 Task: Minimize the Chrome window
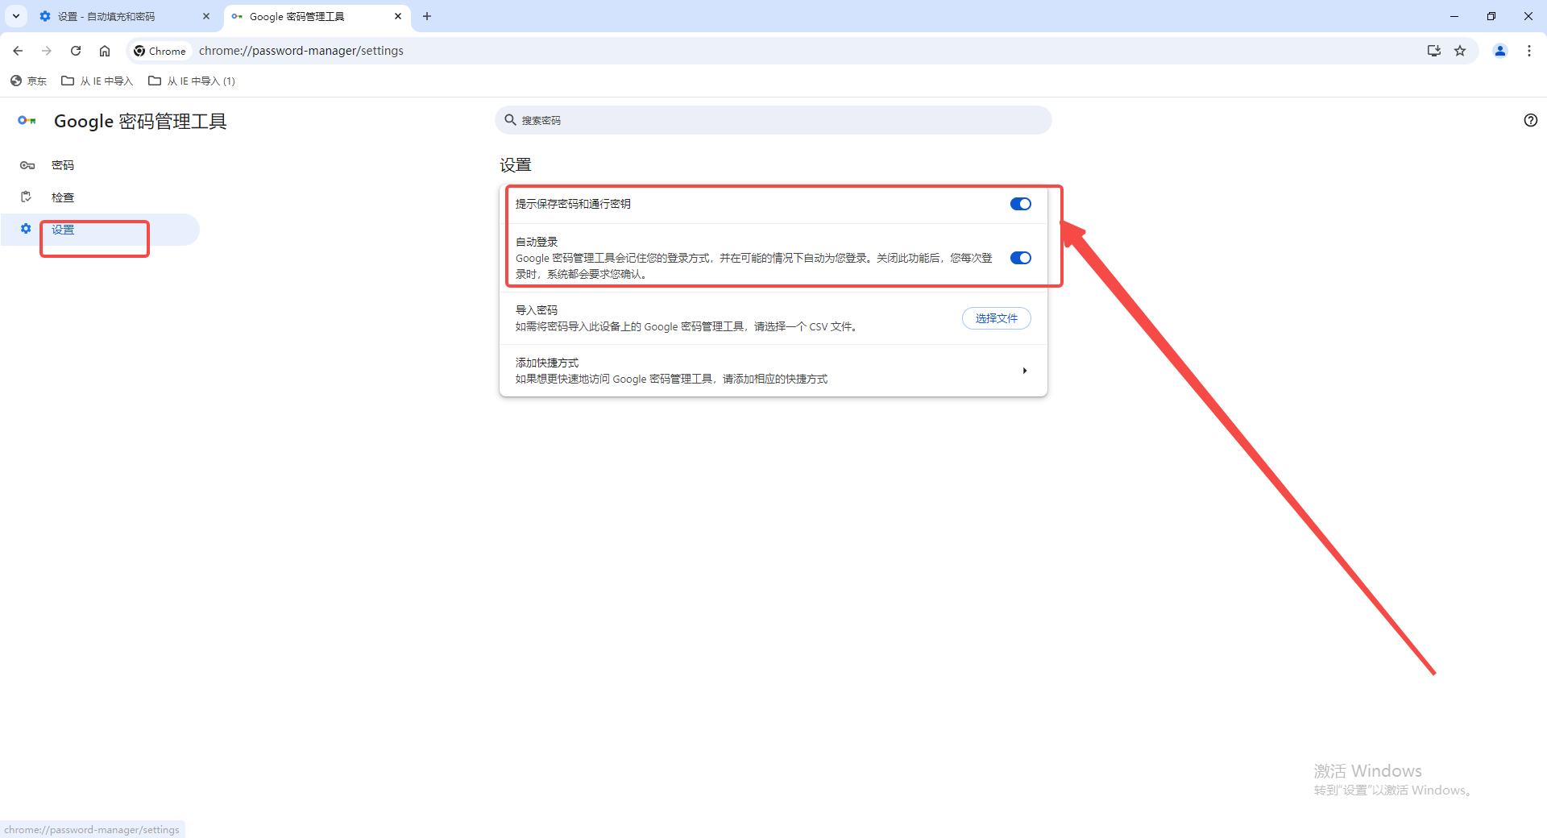[1454, 16]
